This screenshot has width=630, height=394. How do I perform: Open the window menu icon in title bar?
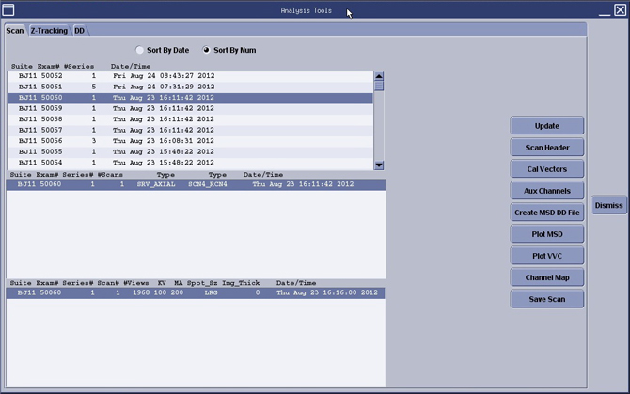click(9, 9)
